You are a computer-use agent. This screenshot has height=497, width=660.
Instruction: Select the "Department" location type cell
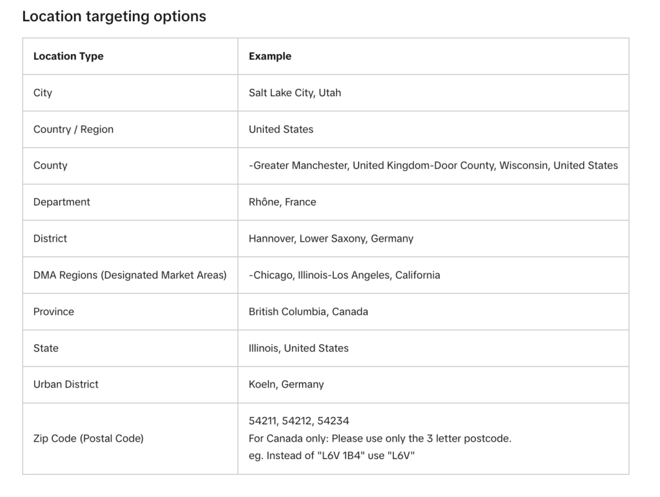(62, 202)
